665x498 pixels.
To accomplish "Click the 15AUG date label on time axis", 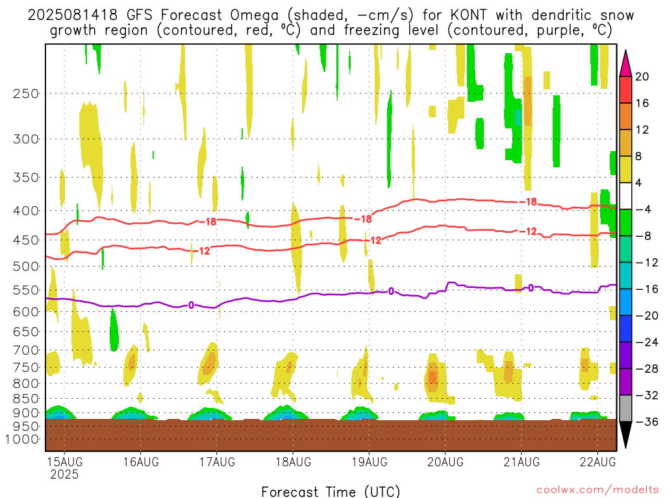I will (64, 462).
